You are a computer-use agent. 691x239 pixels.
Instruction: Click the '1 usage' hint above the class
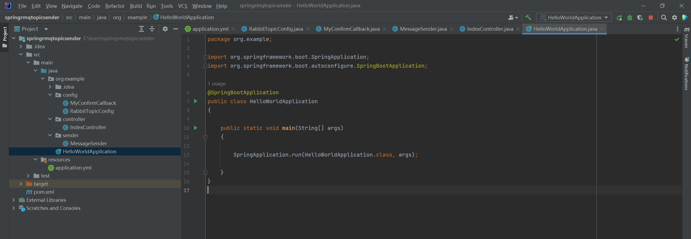[x=216, y=84]
